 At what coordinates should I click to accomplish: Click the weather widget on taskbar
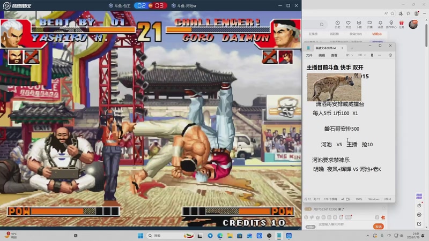pyautogui.click(x=10, y=236)
